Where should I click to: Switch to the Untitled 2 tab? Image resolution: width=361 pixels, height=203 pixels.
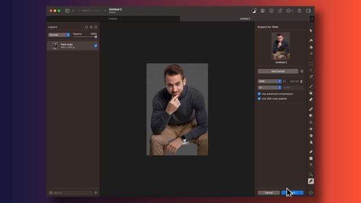(x=245, y=19)
